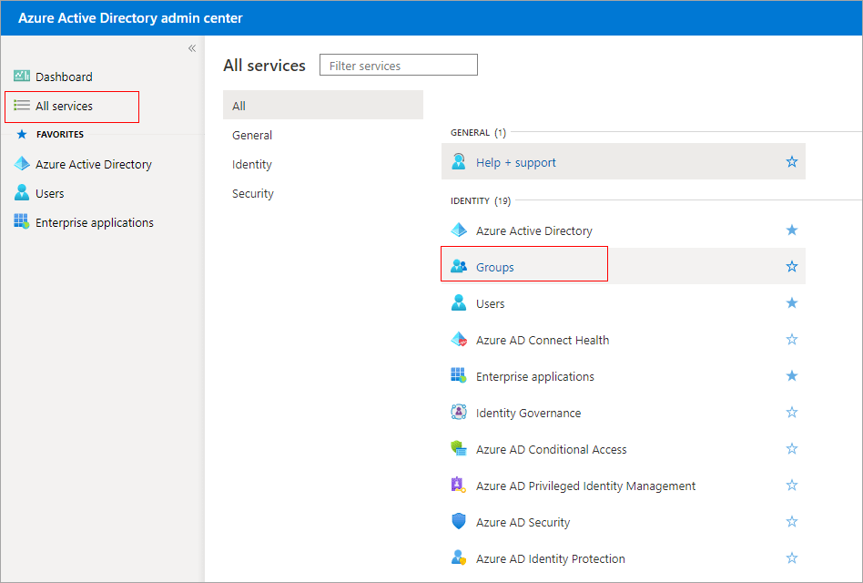863x583 pixels.
Task: Open Groups from the services list
Action: [495, 267]
